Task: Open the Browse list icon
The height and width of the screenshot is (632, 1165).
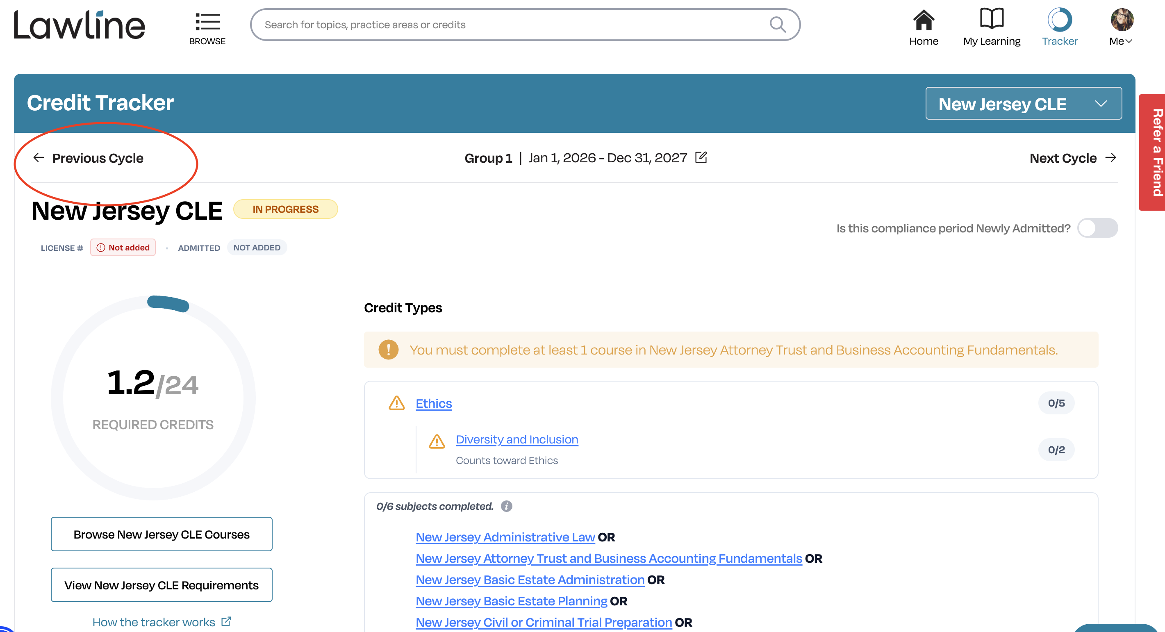Action: (x=207, y=22)
